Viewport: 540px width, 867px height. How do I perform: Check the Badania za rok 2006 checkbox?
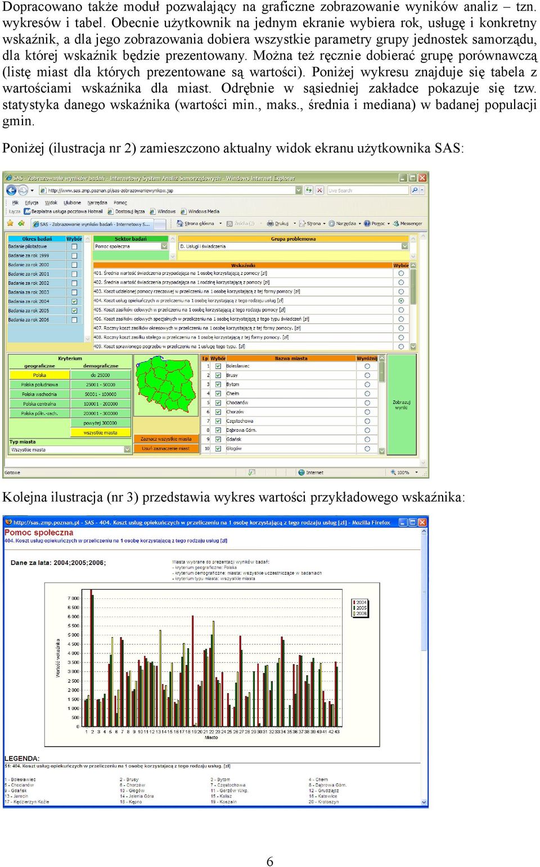[74, 320]
